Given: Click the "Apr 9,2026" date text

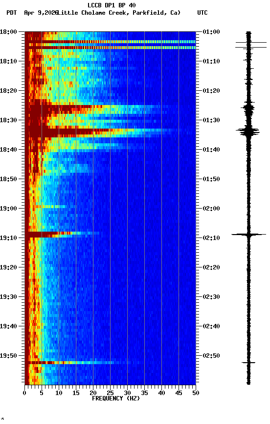Looking at the screenshot, I should point(41,13).
